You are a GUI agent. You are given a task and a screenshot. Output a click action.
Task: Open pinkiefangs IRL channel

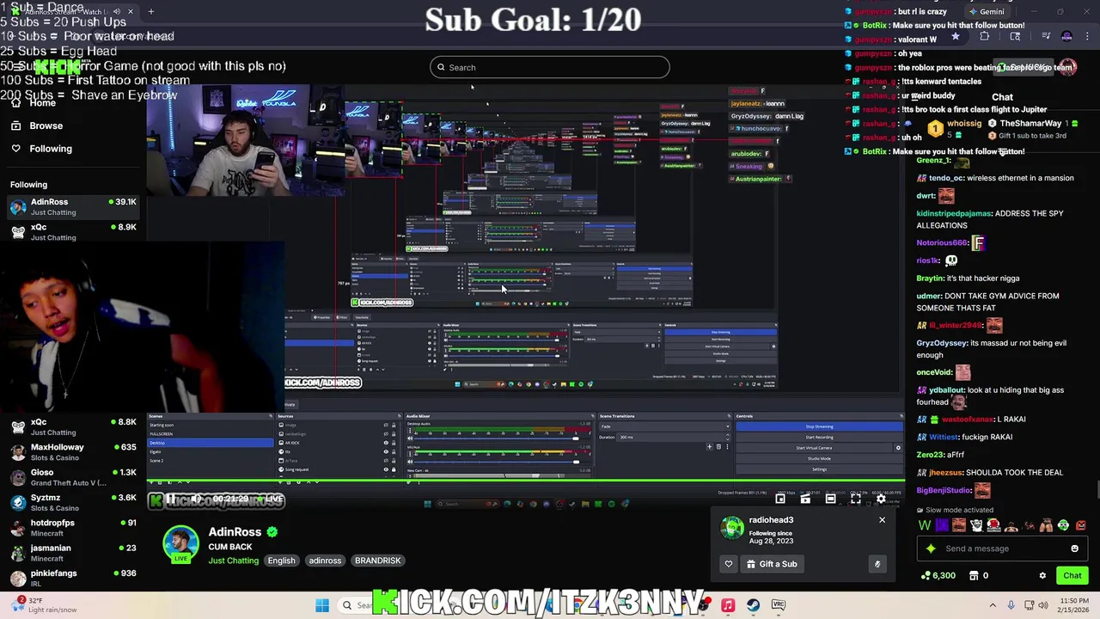pos(73,578)
